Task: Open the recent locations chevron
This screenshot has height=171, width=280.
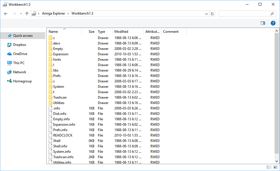Action: pos(21,13)
